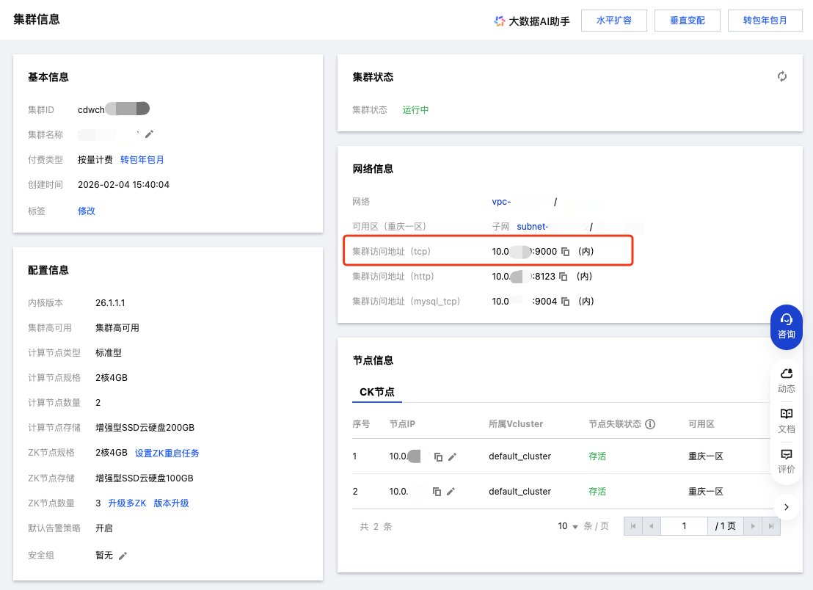The width and height of the screenshot is (813, 590).
Task: Edit the 安全组 with pencil icon
Action: (x=123, y=556)
